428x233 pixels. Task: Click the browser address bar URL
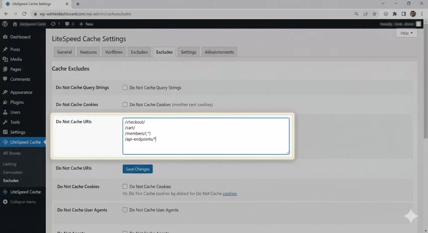[x=86, y=14]
